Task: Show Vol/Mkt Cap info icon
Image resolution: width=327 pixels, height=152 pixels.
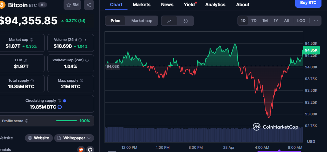Action: pyautogui.click(x=87, y=60)
